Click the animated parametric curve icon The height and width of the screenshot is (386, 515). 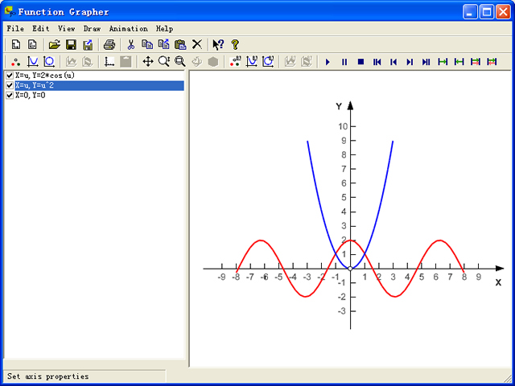268,61
